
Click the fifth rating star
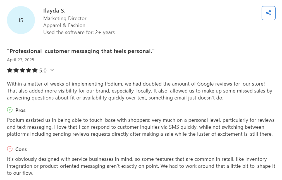(x=35, y=70)
